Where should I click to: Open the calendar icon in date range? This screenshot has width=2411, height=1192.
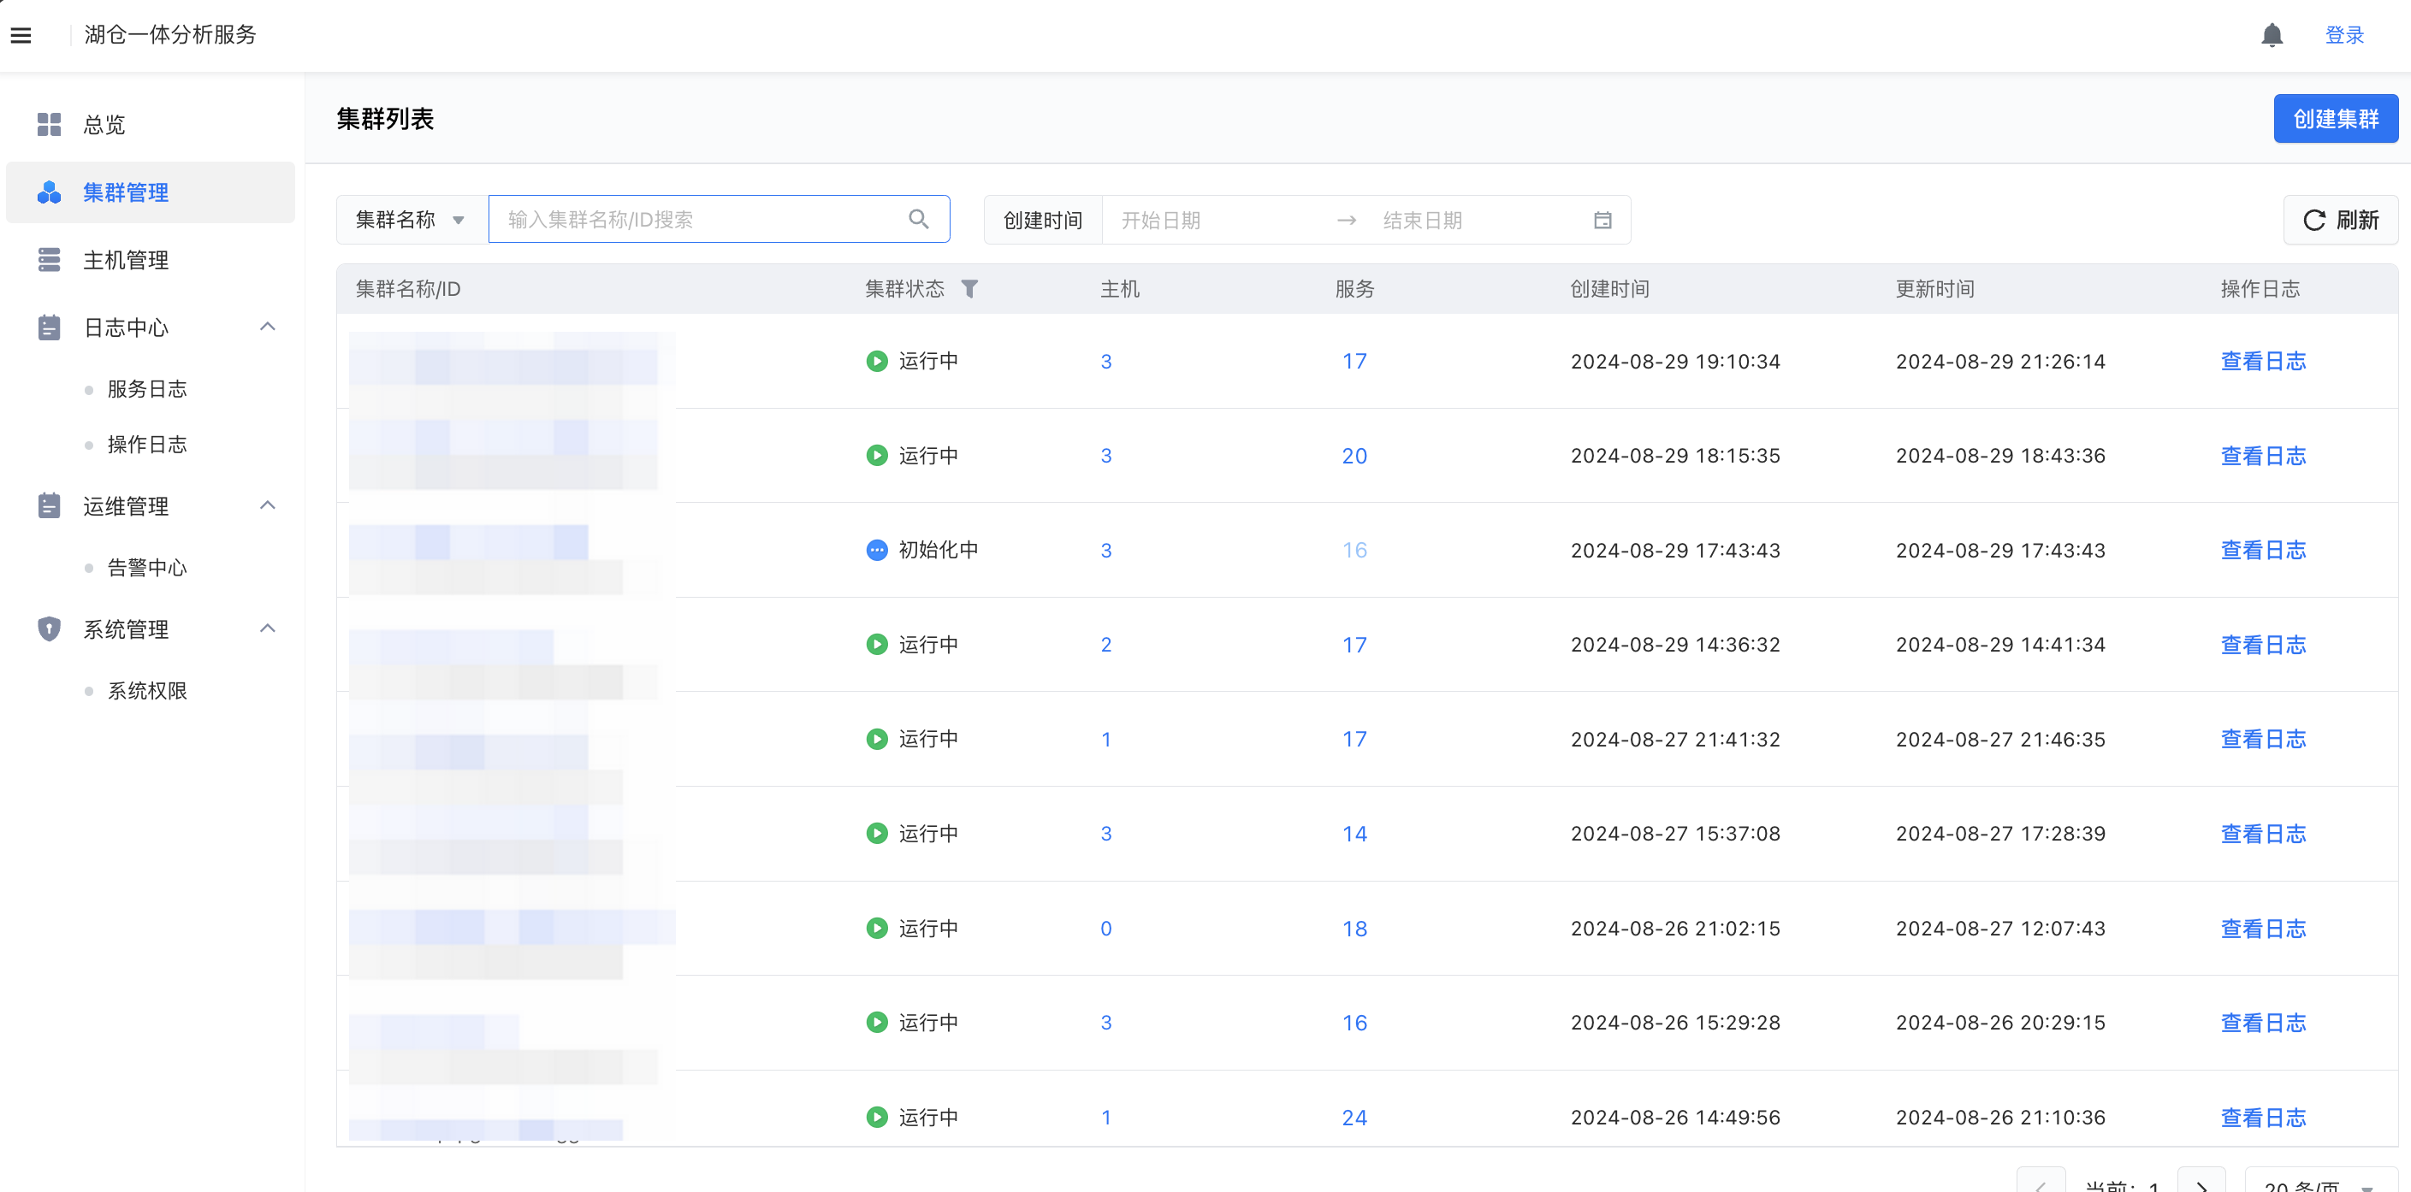click(x=1602, y=220)
